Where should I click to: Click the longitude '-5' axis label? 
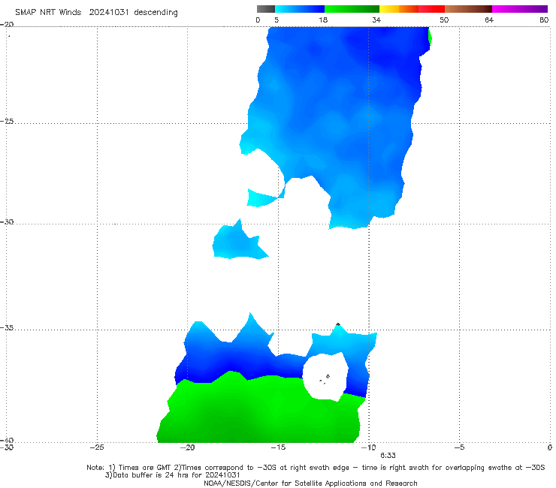pos(459,447)
